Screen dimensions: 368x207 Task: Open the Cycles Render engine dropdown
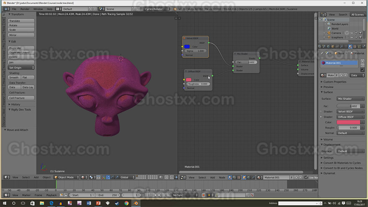156,9
